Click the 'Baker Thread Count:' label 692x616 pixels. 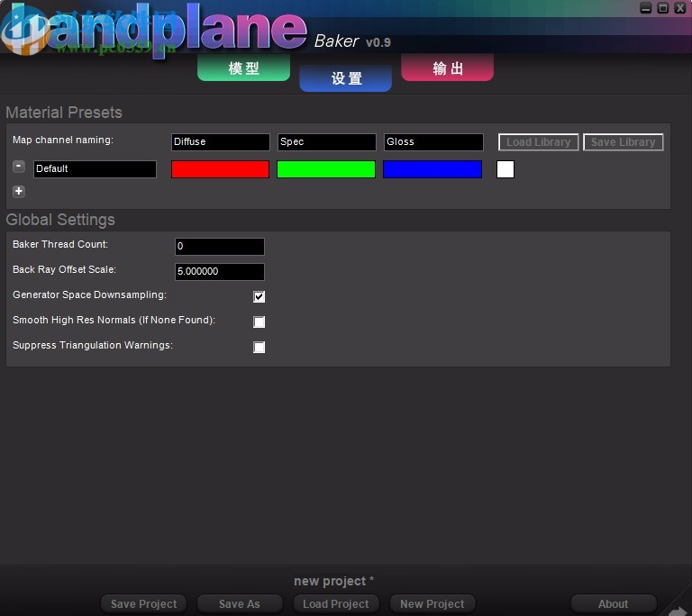click(60, 244)
